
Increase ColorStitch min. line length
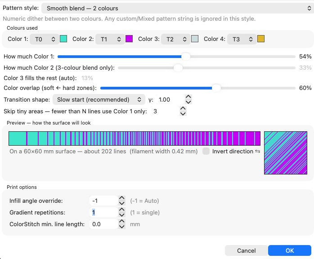[122, 221]
